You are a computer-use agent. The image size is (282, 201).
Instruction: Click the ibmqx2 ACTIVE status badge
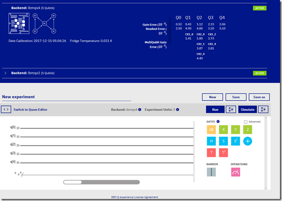click(260, 73)
